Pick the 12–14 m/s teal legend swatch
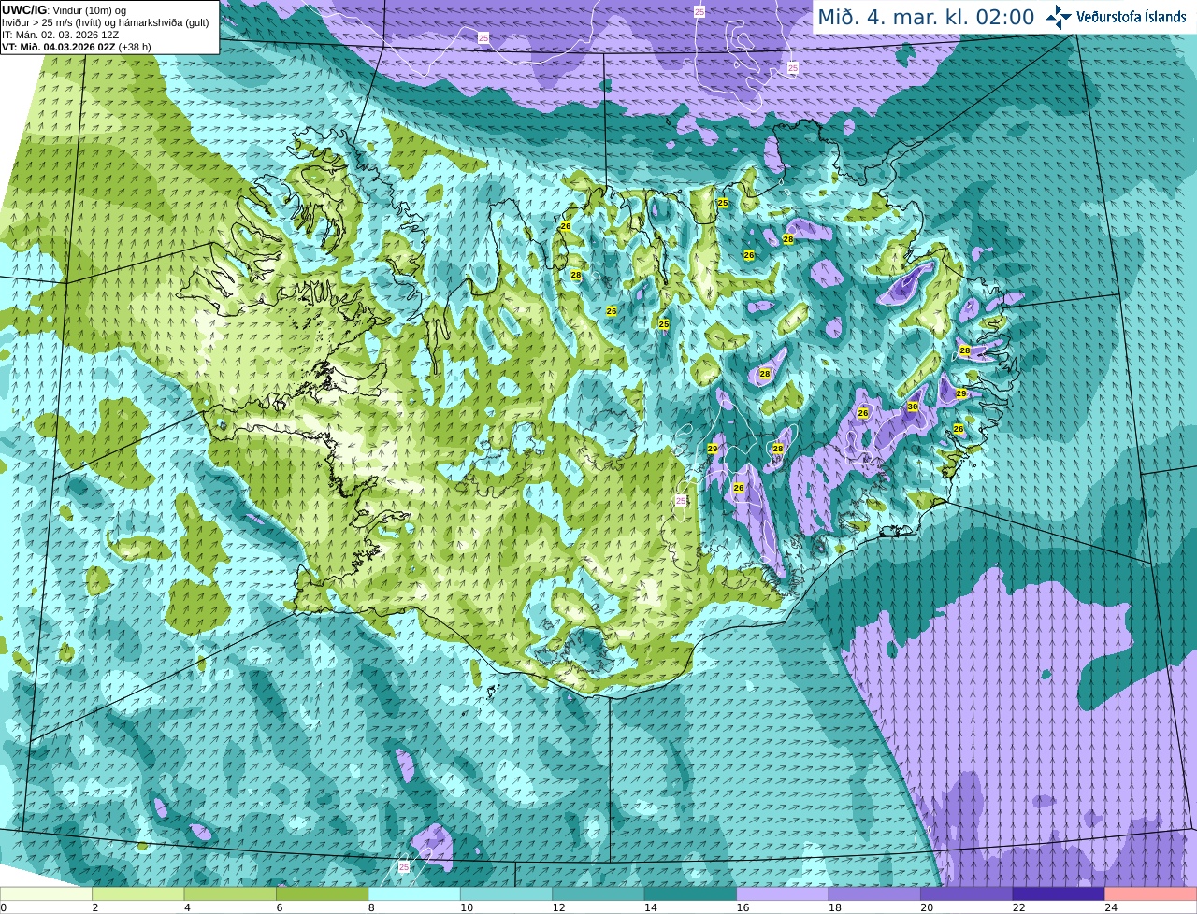Image resolution: width=1197 pixels, height=914 pixels. pyautogui.click(x=598, y=894)
